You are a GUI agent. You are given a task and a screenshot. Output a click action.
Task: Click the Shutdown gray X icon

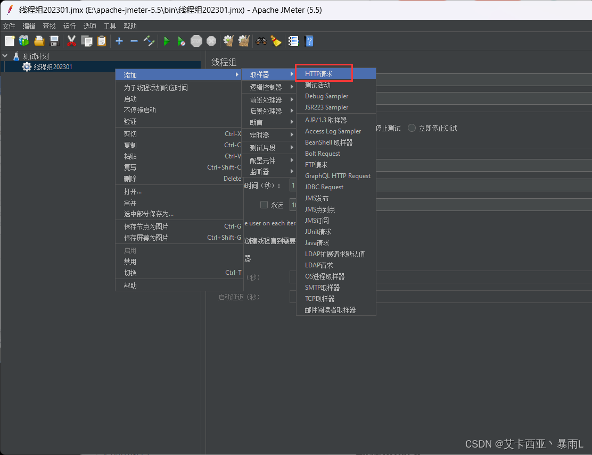click(211, 41)
